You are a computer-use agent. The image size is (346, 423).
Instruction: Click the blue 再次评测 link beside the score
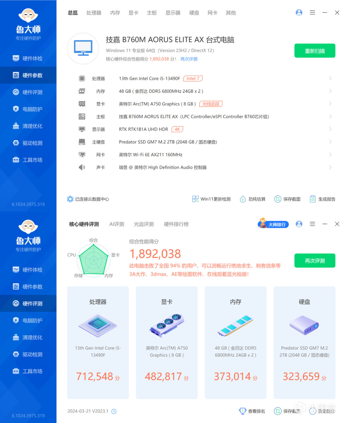[189, 59]
